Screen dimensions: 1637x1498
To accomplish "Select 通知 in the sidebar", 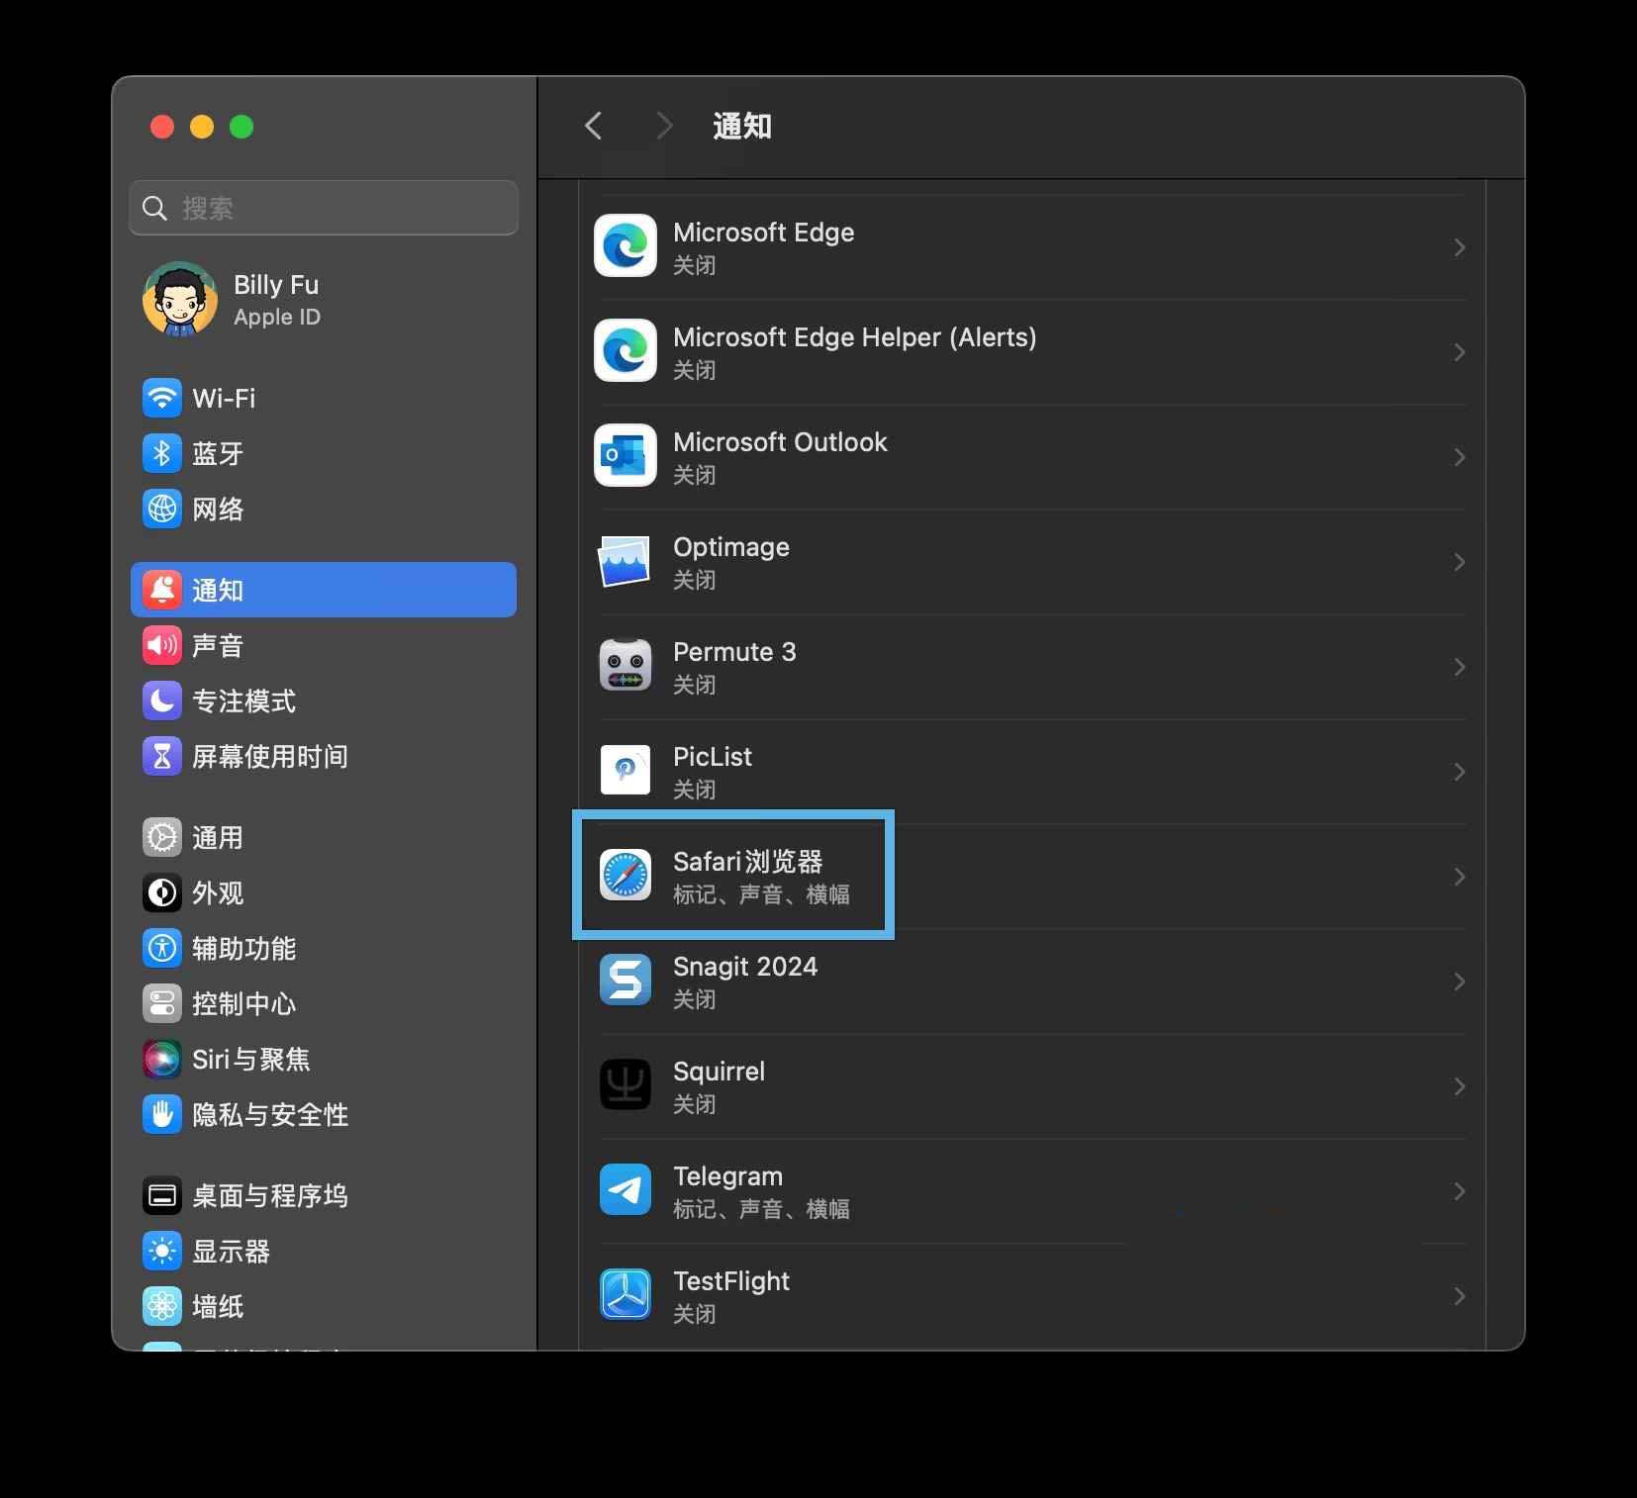I will coord(324,591).
